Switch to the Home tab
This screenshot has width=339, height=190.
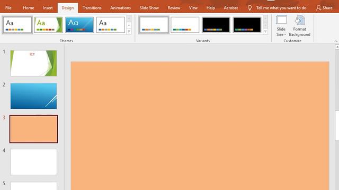(28, 8)
